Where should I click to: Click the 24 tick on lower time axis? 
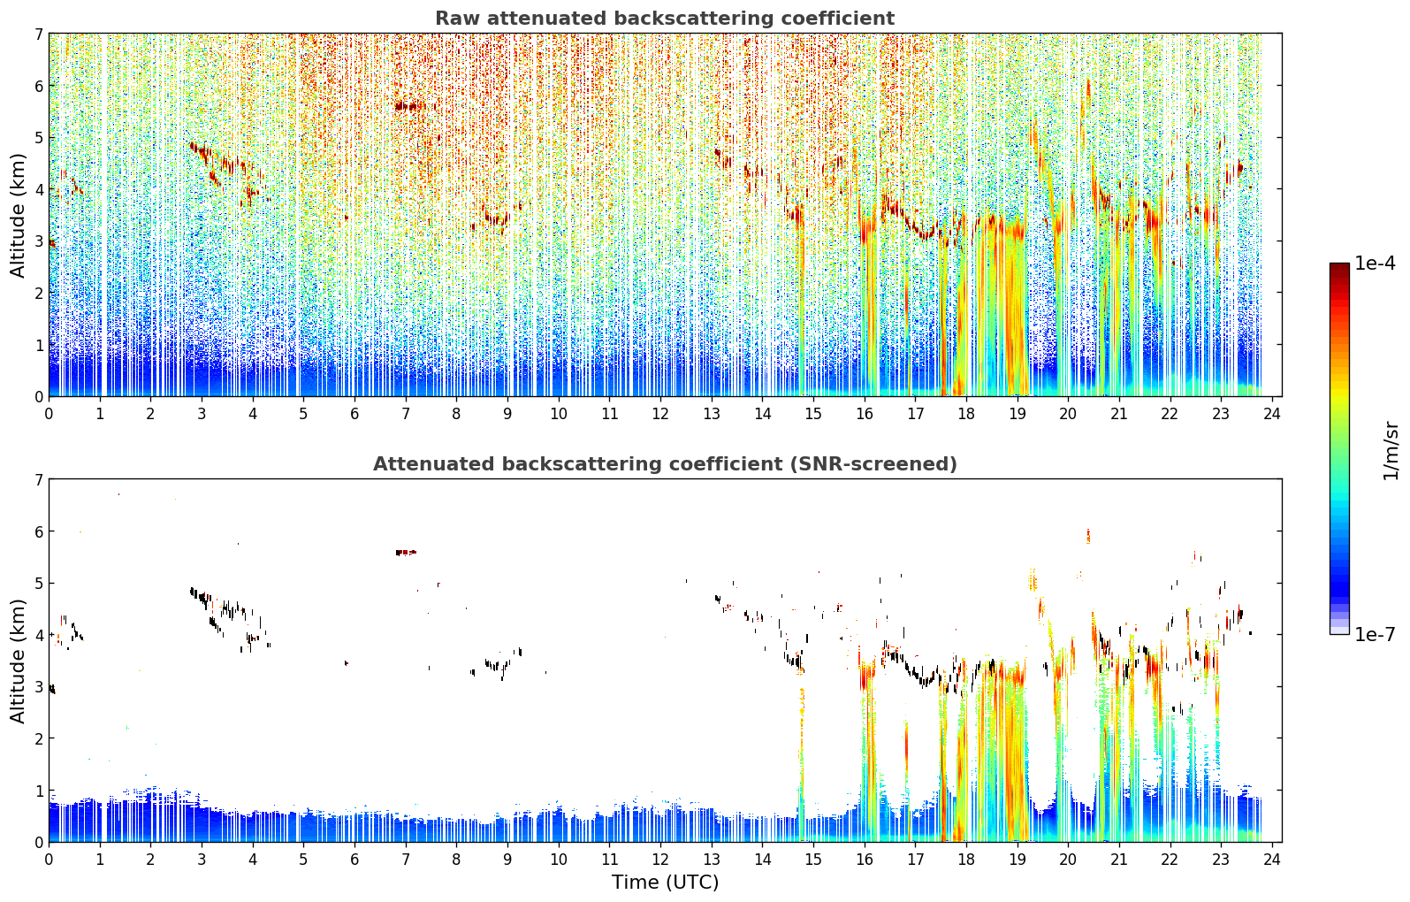1272,859
